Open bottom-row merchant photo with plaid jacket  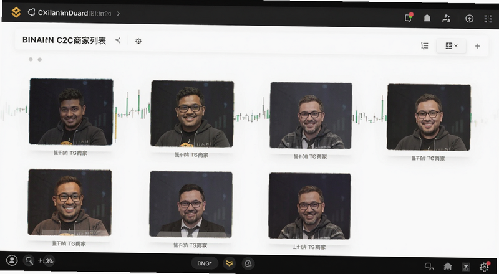(x=309, y=206)
